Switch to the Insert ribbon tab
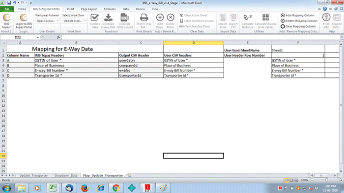 70,9
